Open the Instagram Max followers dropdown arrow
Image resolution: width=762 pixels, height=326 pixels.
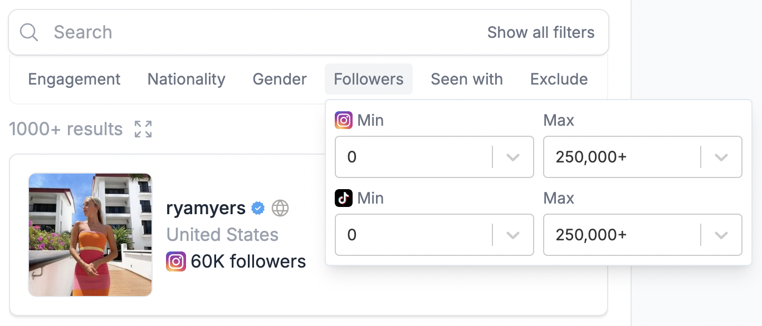[x=721, y=157]
